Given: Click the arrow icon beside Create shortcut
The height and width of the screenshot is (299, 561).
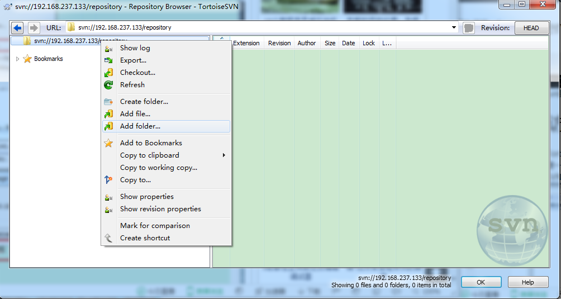Looking at the screenshot, I should [x=108, y=238].
